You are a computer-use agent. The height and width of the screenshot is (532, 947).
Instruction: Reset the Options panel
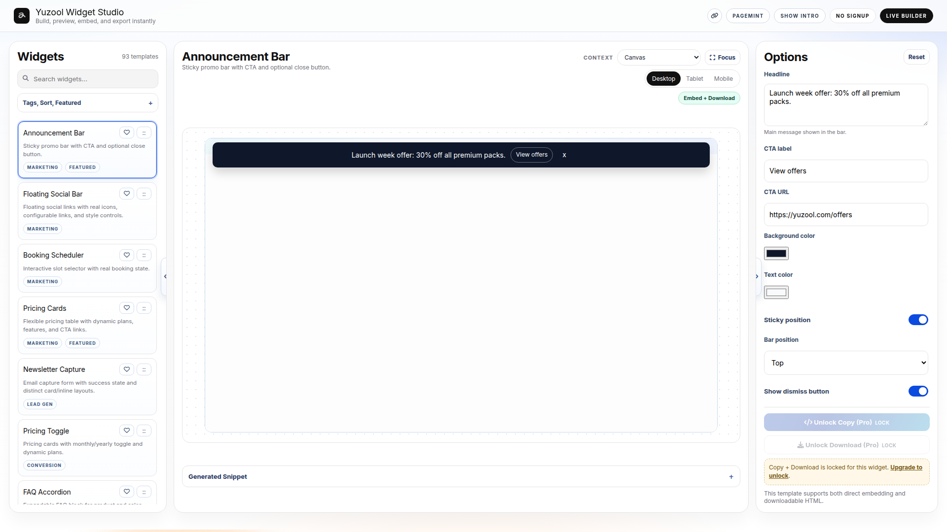916,57
